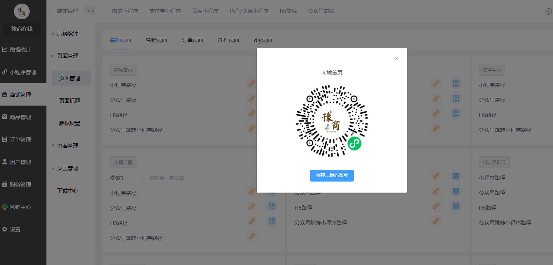Image resolution: width=553 pixels, height=265 pixels.
Task: Click the 豫商在线 store name label
Action: pos(22,29)
